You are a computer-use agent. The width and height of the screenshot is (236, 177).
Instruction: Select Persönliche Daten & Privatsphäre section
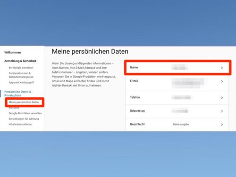pyautogui.click(x=17, y=93)
